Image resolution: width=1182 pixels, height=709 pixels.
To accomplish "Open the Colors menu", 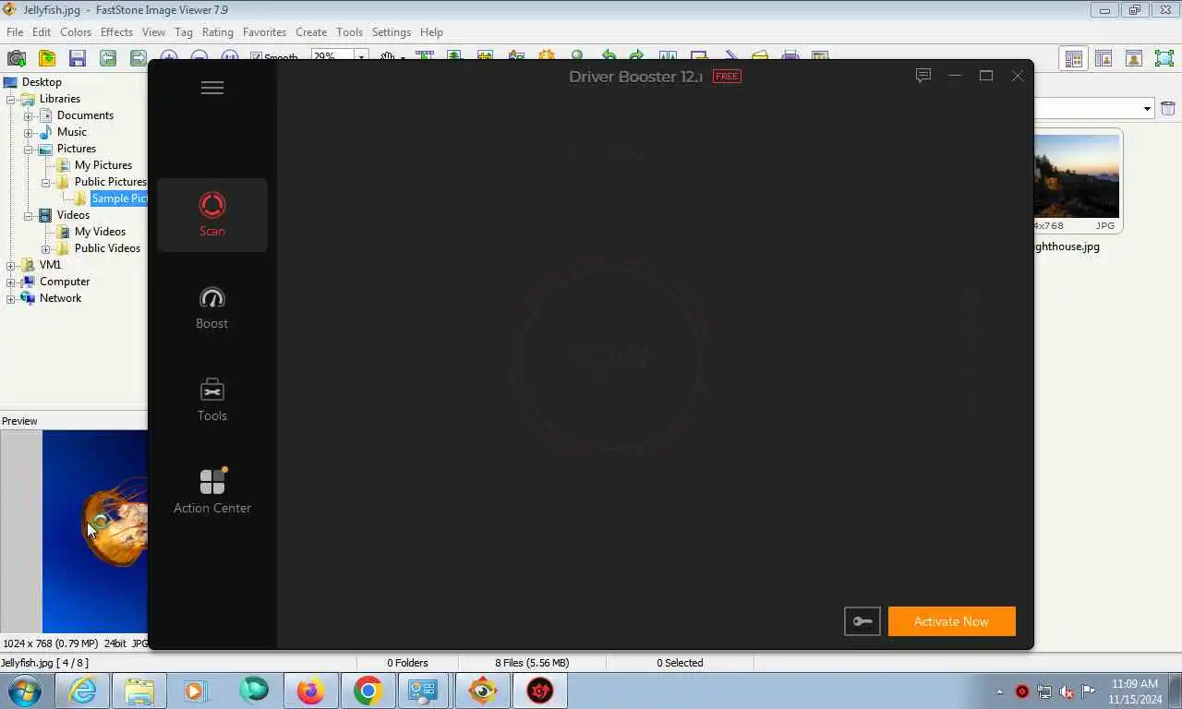I will click(x=76, y=31).
